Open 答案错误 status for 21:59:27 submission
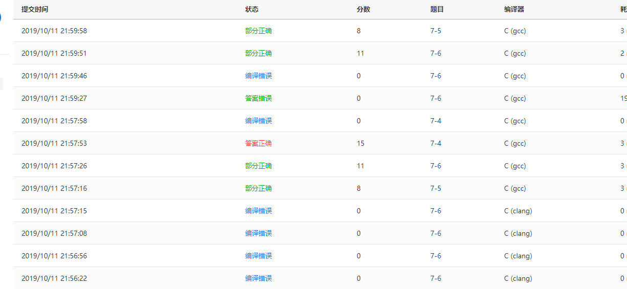The image size is (627, 289). (258, 98)
